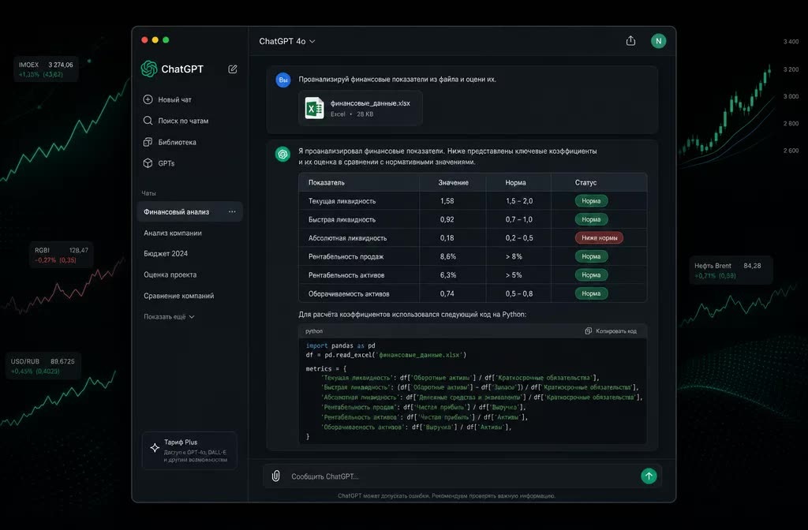
Task: Click the import pandas code line
Action: [x=340, y=345]
